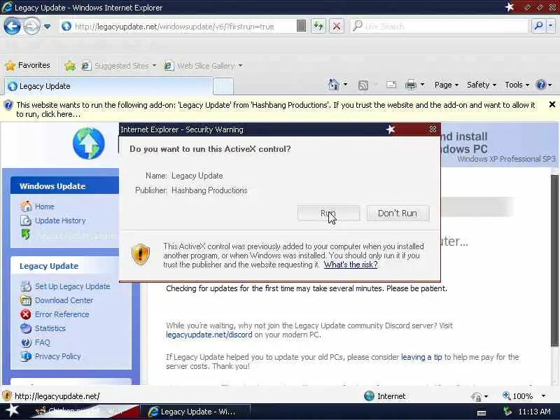Click Don't Run in the dialog
This screenshot has height=420, width=560.
398,213
